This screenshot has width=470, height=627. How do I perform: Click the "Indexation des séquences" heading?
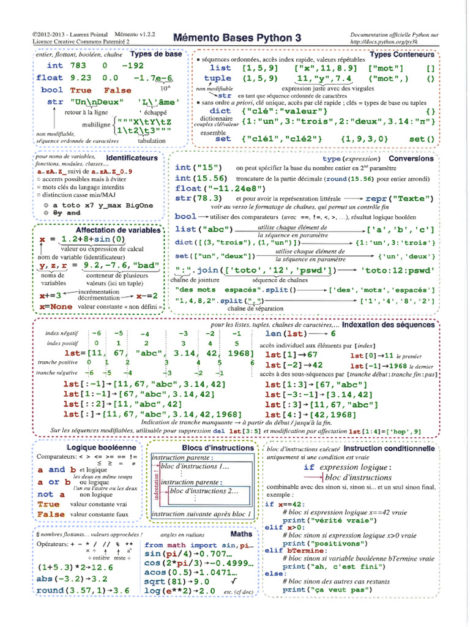(x=387, y=325)
